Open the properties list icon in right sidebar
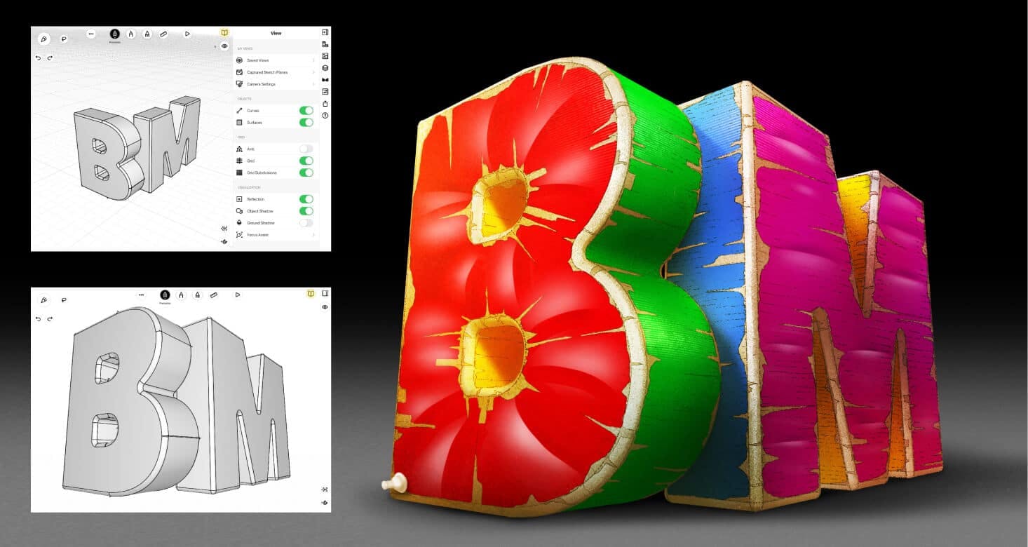 [x=325, y=91]
